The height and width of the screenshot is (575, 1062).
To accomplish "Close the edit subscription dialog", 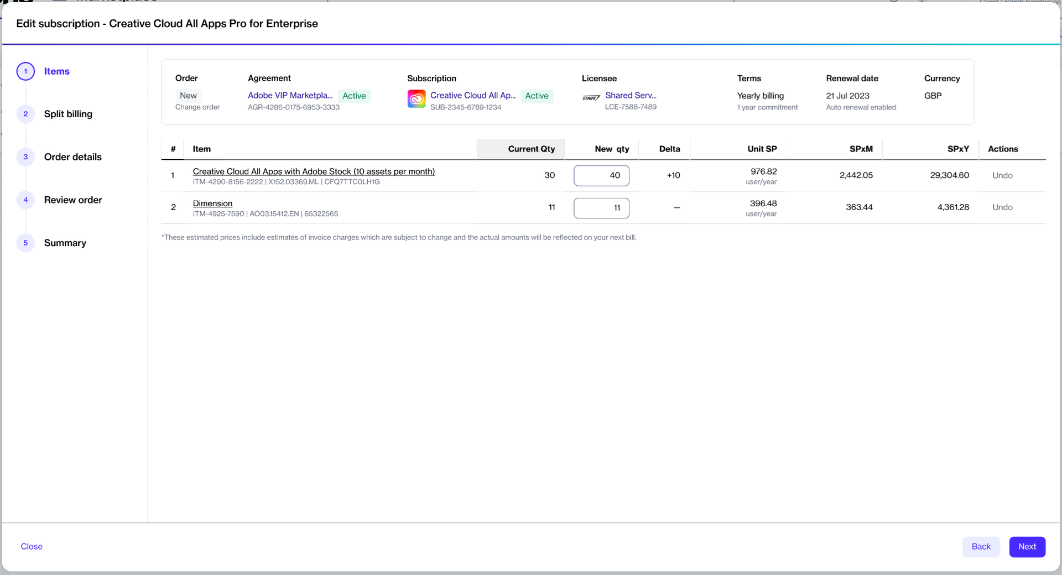I will pyautogui.click(x=32, y=546).
